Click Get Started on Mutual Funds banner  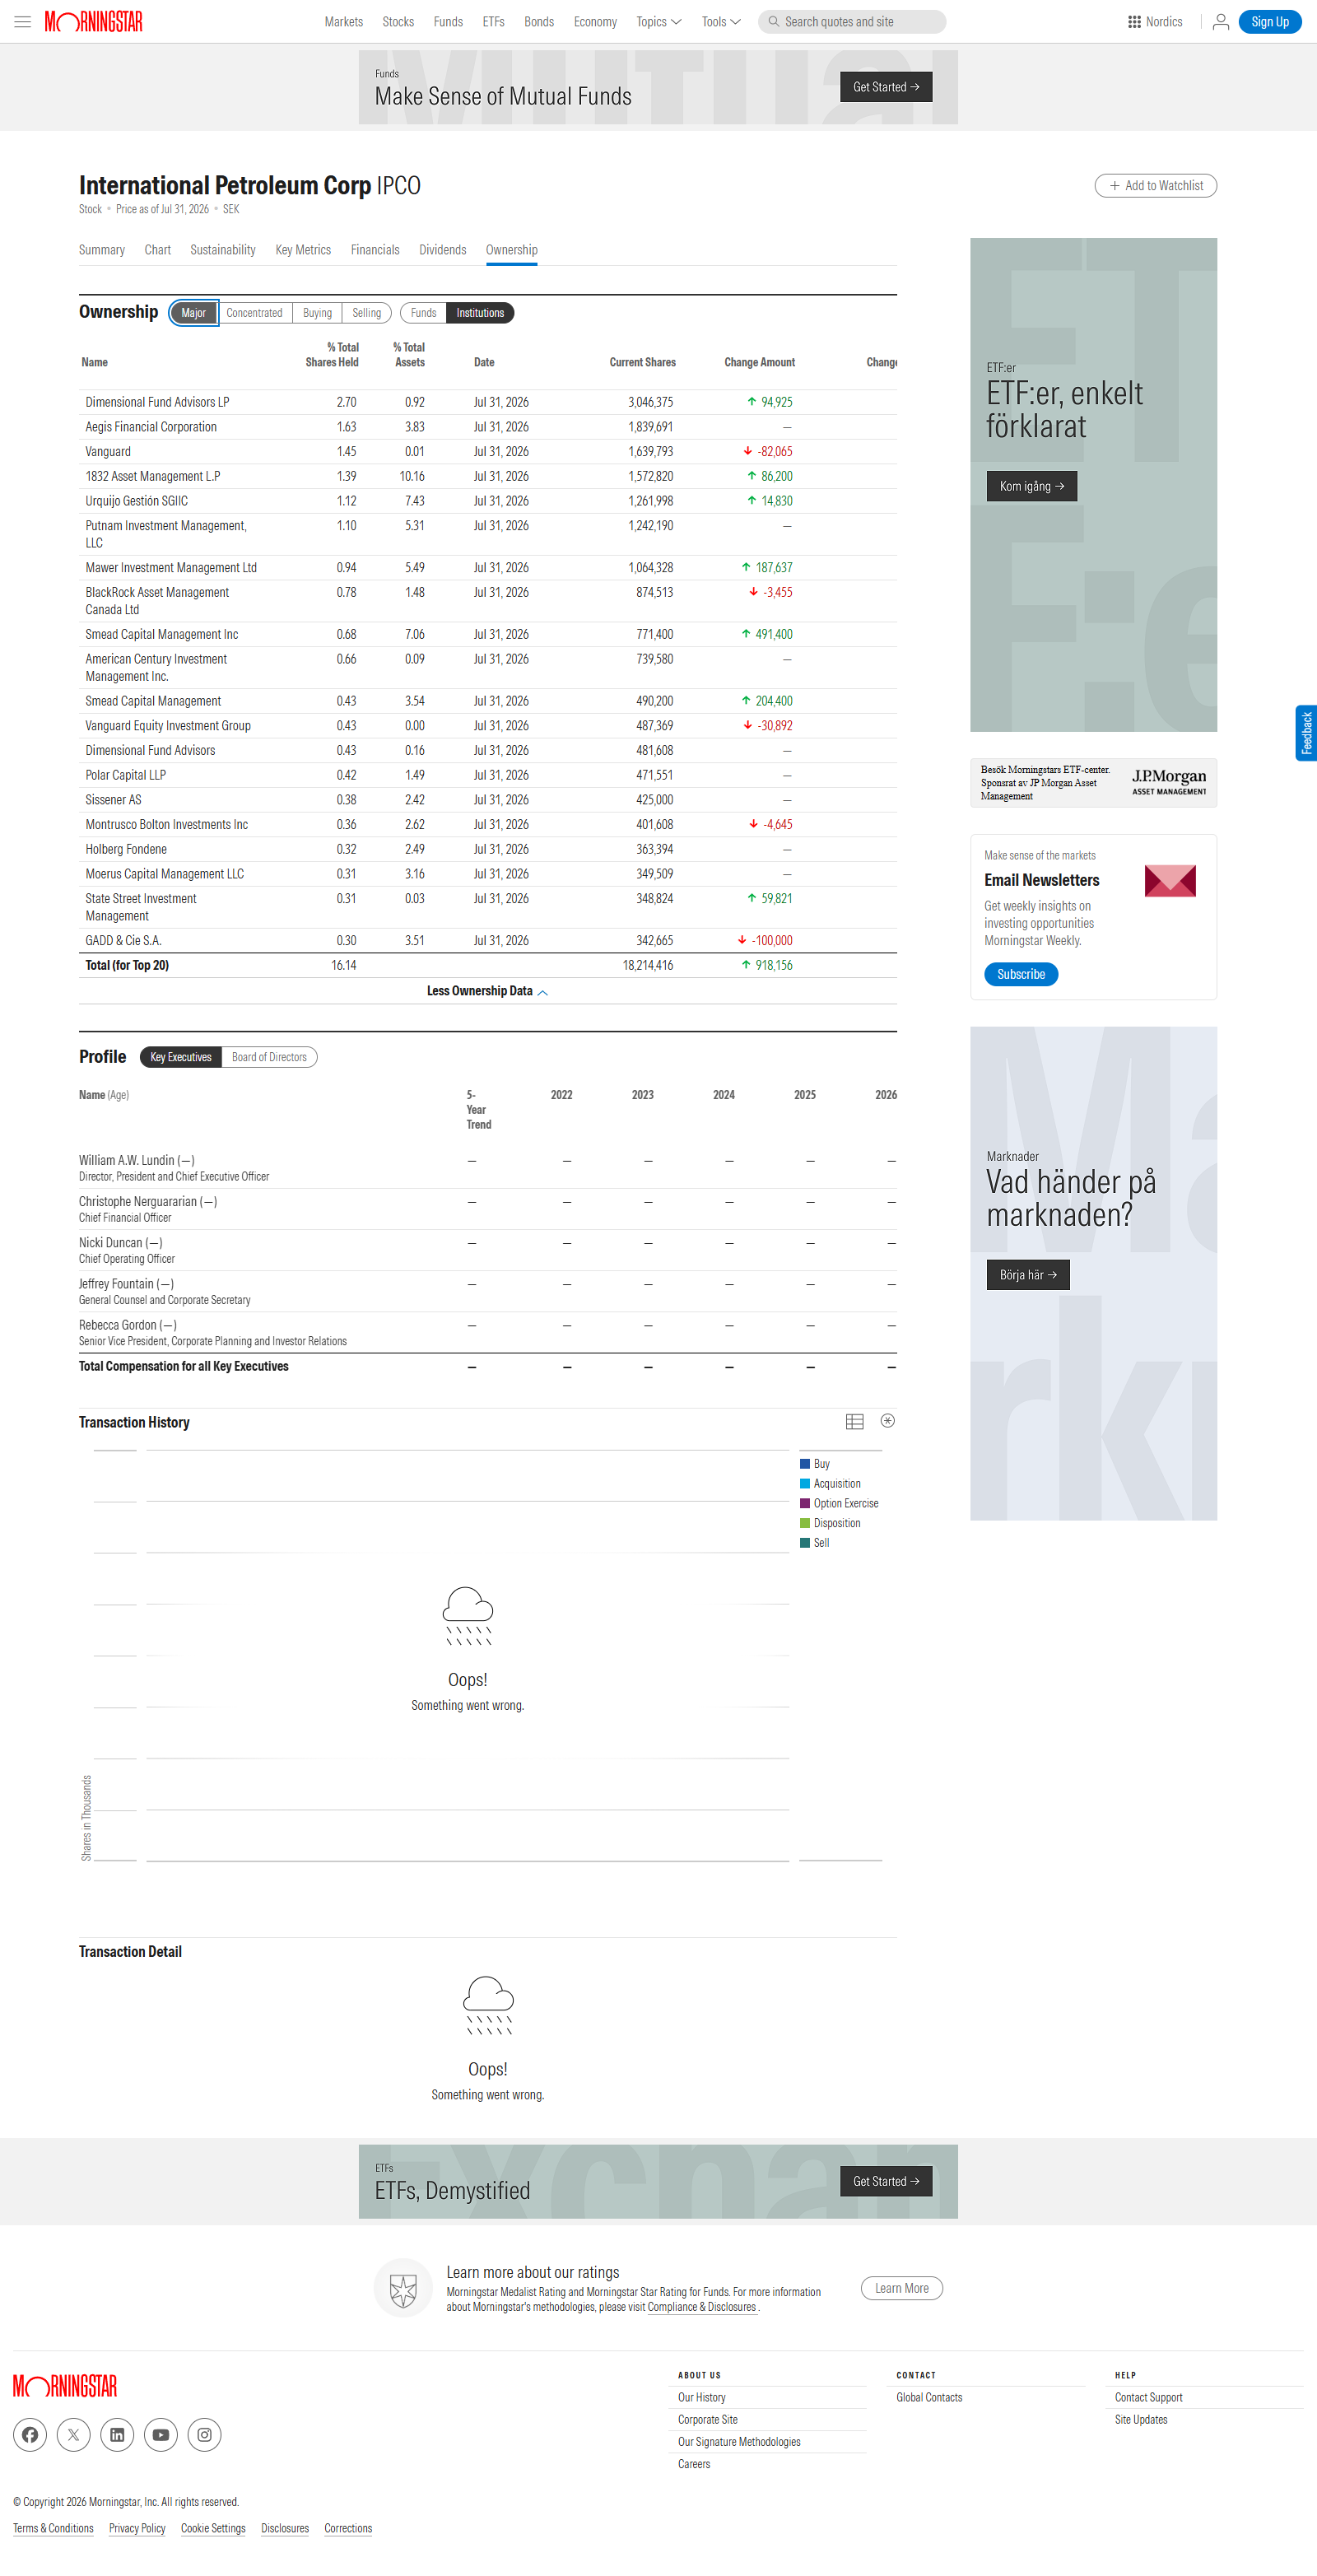click(886, 87)
